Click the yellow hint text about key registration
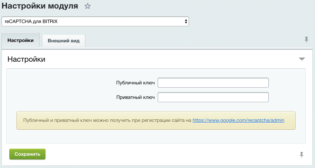 coord(107,120)
